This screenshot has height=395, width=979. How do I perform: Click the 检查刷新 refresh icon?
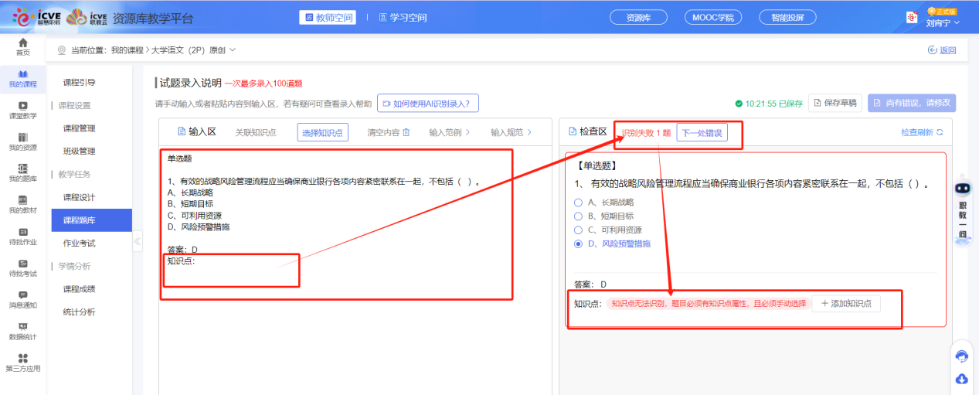point(940,132)
